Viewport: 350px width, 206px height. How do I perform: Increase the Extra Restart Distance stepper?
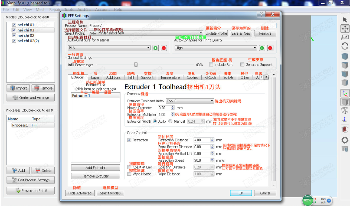(x=212, y=146)
